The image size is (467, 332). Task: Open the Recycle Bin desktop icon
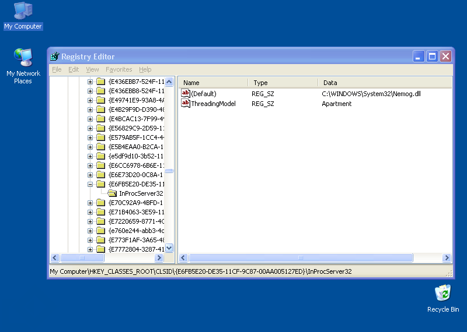coord(442,293)
